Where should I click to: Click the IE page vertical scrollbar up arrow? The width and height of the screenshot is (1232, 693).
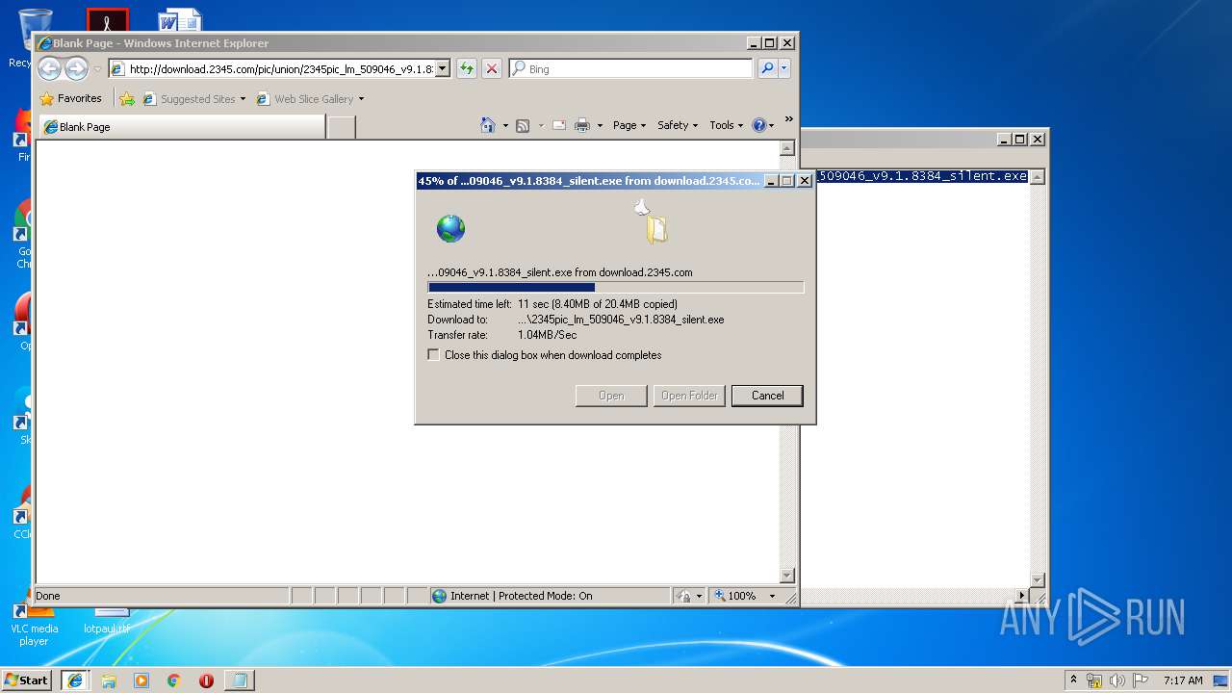(x=787, y=148)
